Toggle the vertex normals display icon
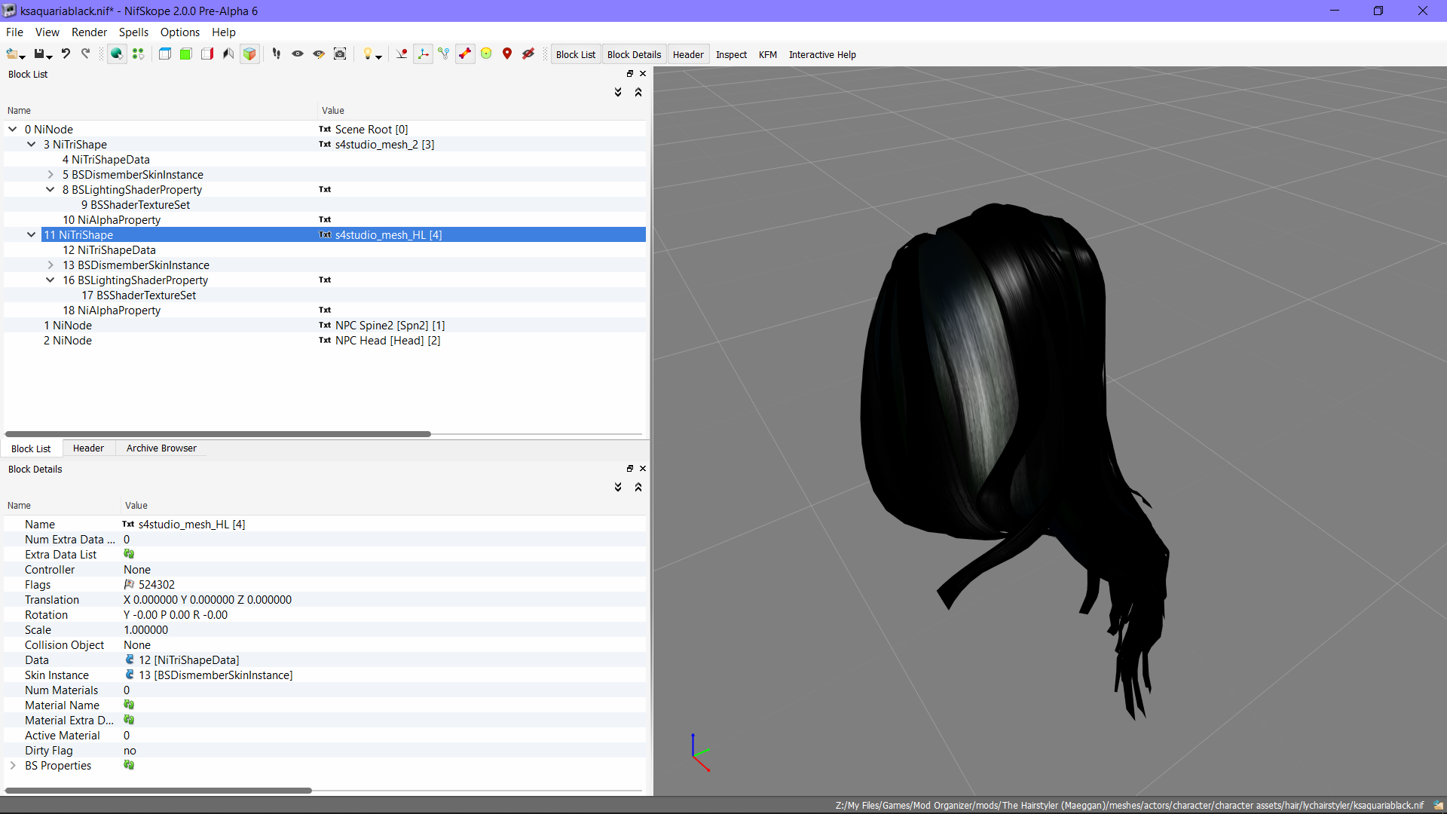 coord(402,54)
